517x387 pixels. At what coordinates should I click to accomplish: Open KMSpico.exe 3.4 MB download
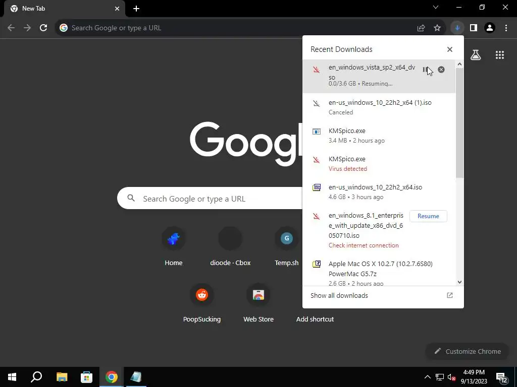(x=379, y=136)
